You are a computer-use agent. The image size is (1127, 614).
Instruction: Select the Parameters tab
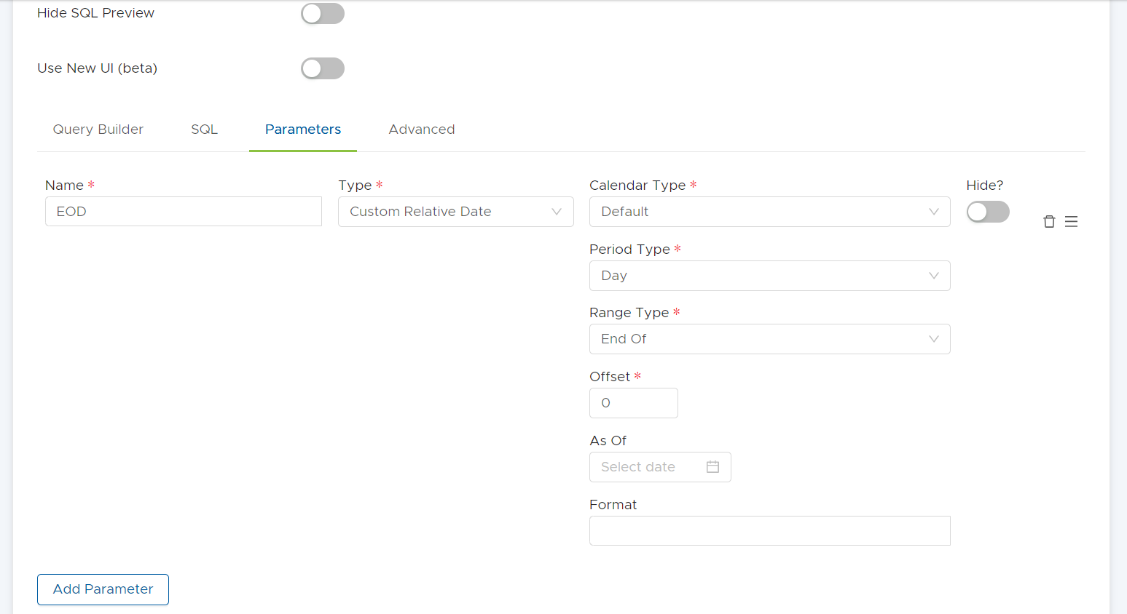pos(302,129)
